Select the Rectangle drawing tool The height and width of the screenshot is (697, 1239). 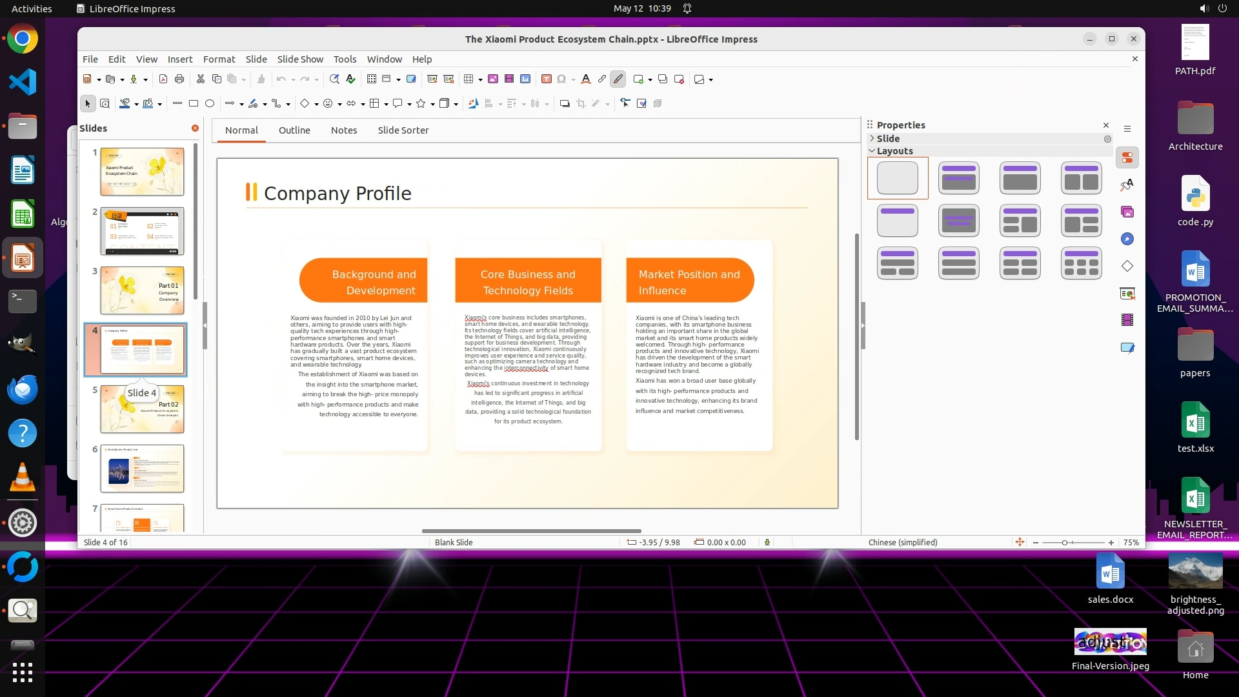point(194,103)
